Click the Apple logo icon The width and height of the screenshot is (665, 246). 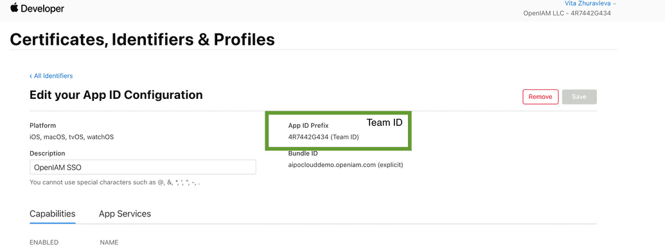coord(14,8)
